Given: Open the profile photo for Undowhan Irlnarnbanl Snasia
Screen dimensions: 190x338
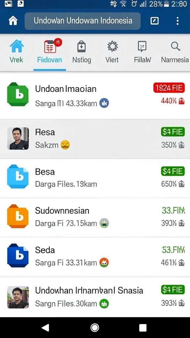Looking at the screenshot, I should tap(18, 297).
